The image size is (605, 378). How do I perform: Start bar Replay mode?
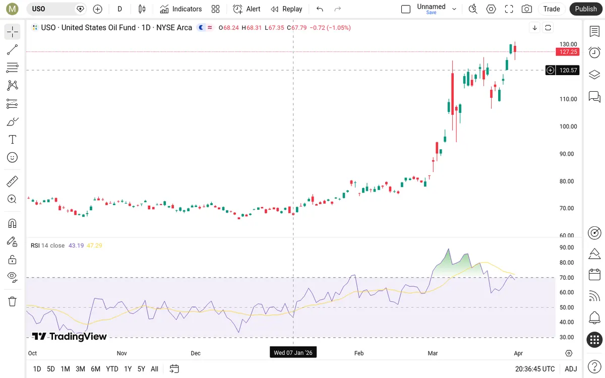[x=286, y=9]
